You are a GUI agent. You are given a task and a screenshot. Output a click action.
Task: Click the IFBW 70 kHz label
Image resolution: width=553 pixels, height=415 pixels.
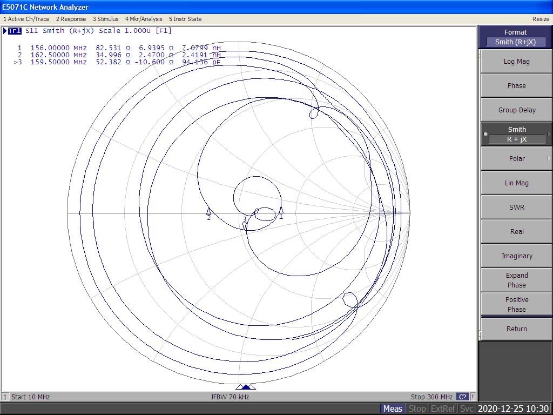(x=230, y=397)
